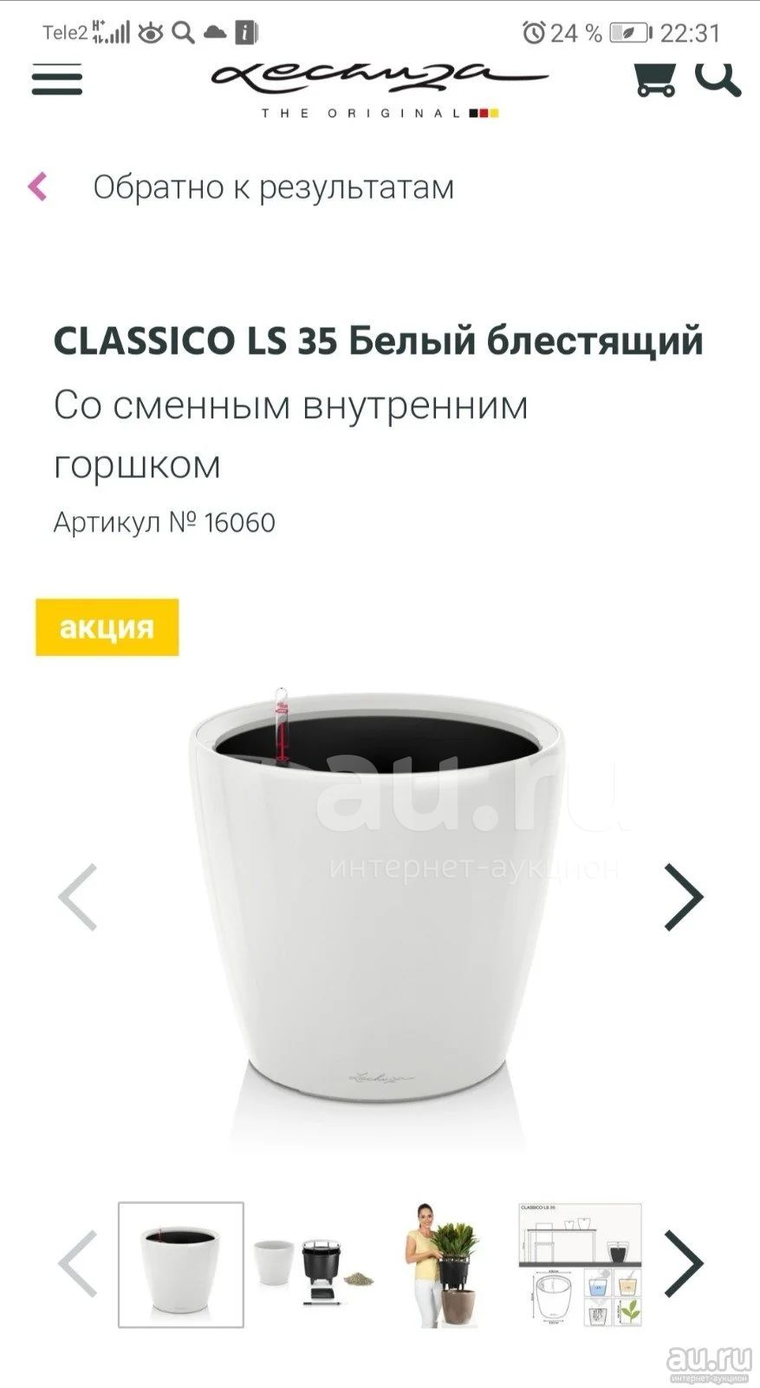The height and width of the screenshot is (1388, 760).
Task: Click the Lechuza logo
Action: tap(380, 88)
